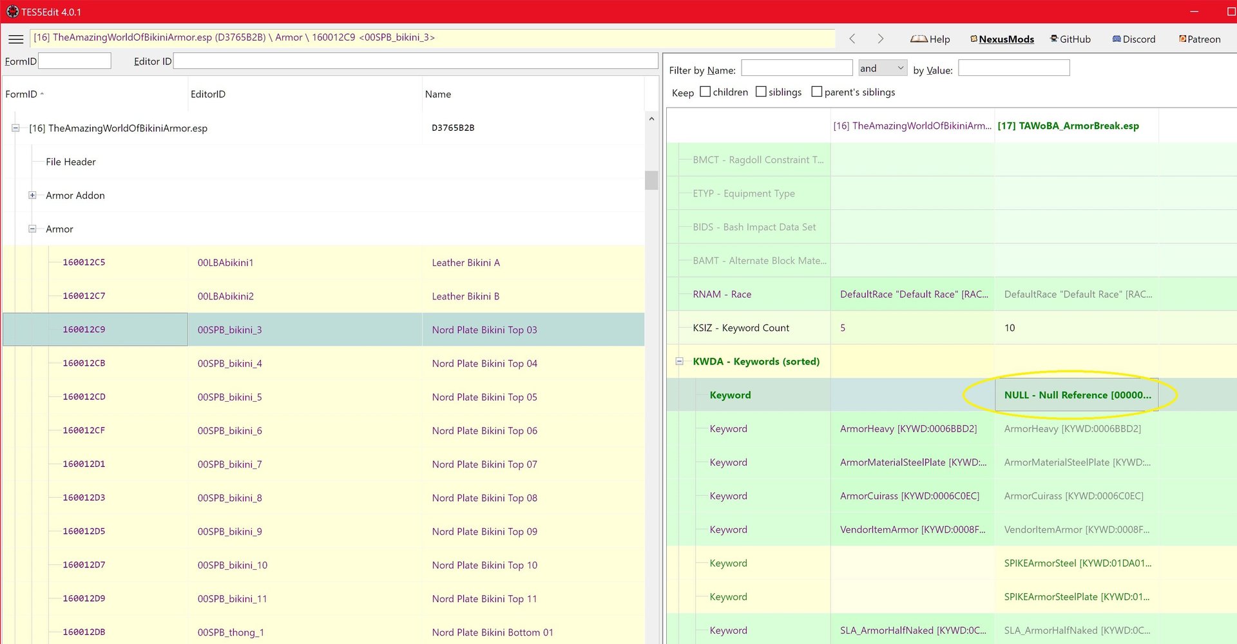
Task: Open the 'and' filter operator dropdown
Action: point(883,68)
